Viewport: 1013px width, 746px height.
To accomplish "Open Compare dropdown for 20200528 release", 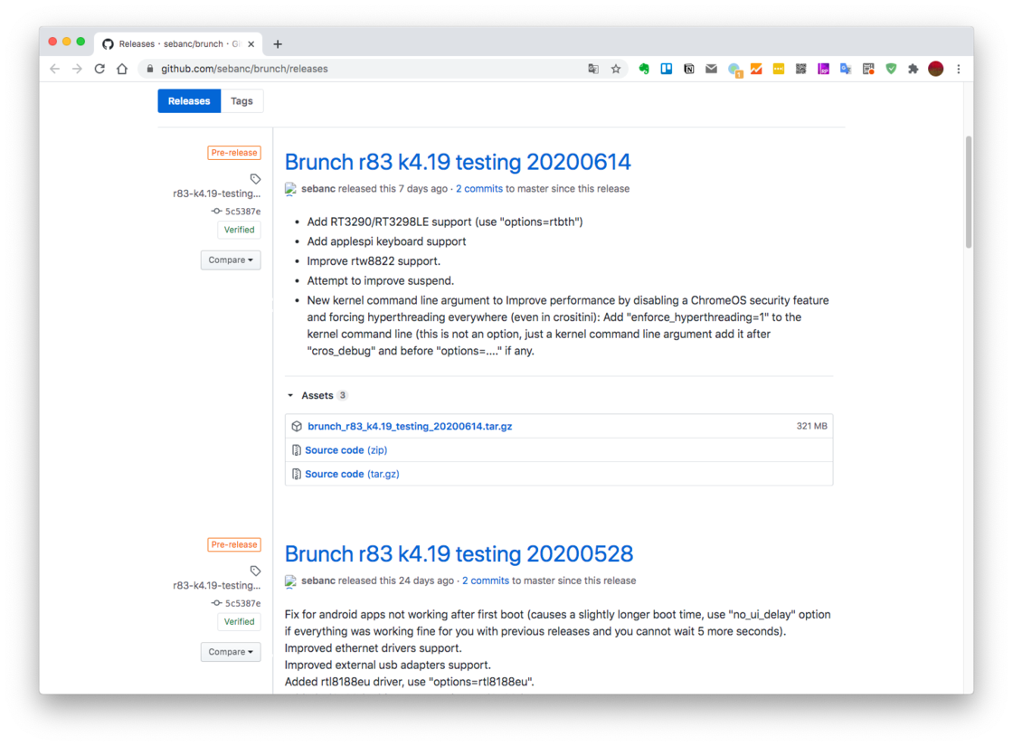I will 231,652.
